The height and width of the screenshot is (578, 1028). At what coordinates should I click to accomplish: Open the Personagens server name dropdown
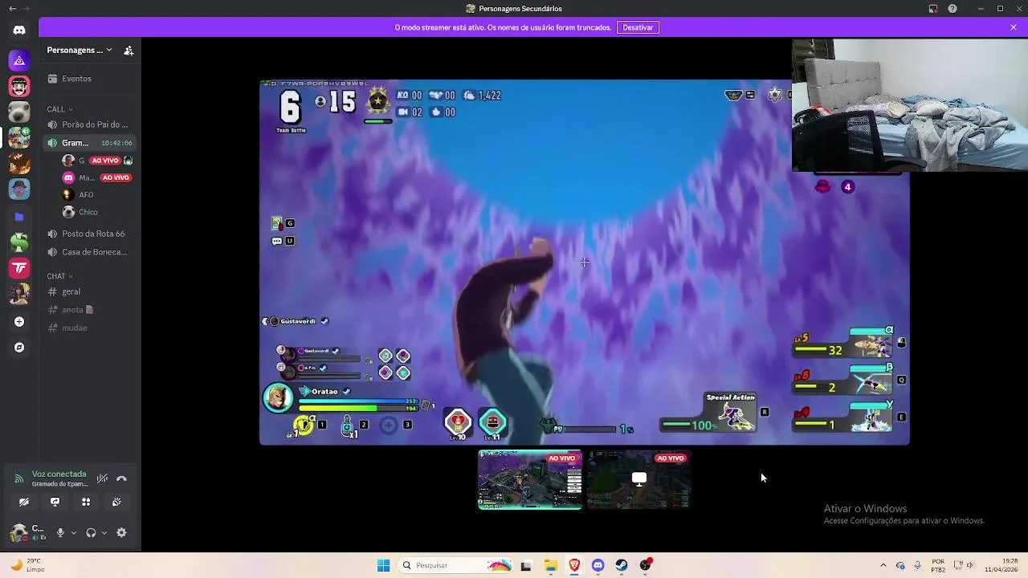[x=80, y=50]
